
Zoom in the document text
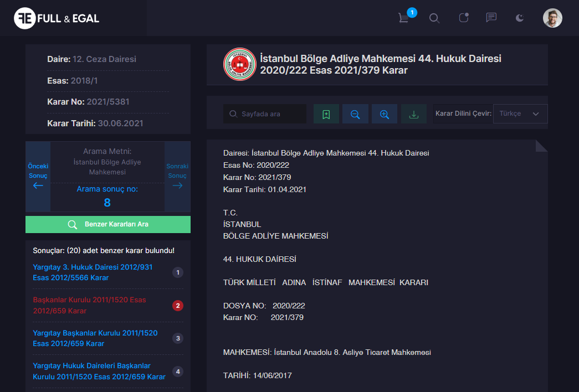pyautogui.click(x=385, y=114)
